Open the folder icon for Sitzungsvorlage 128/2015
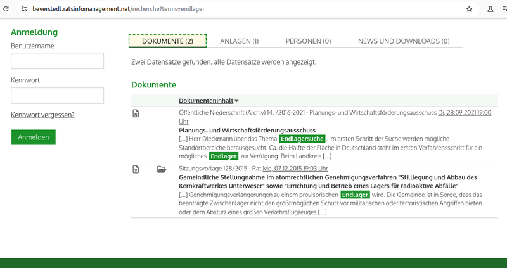 click(161, 169)
